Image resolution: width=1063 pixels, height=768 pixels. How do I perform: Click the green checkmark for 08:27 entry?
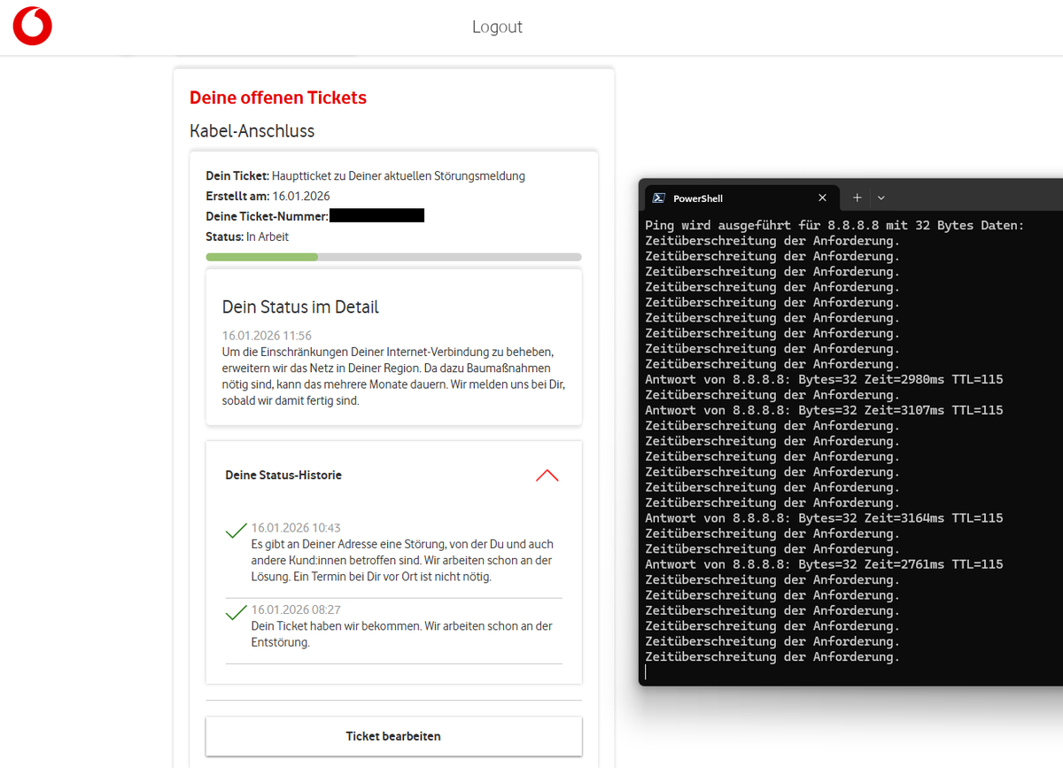coord(236,612)
